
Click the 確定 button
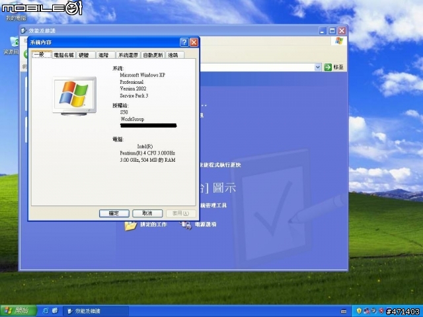click(x=114, y=213)
